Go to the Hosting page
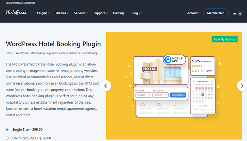The width and height of the screenshot is (247, 141). pyautogui.click(x=118, y=13)
